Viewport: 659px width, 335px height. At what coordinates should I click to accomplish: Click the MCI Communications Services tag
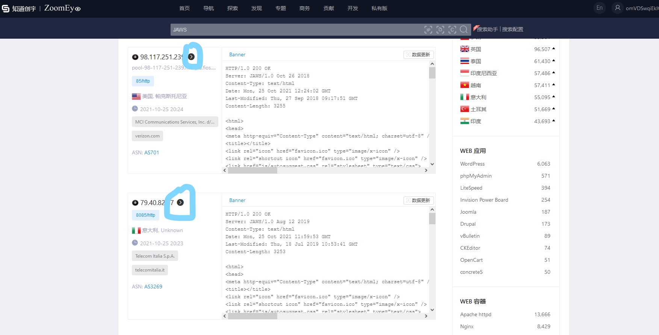pyautogui.click(x=175, y=122)
